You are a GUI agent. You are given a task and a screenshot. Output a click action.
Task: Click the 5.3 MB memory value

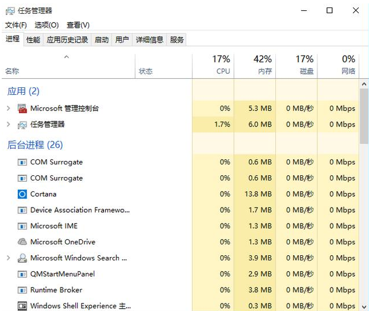[x=260, y=108]
